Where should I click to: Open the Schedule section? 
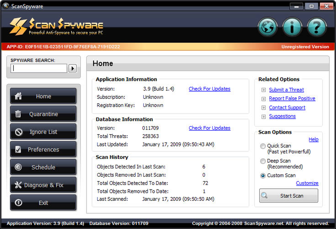43,167
